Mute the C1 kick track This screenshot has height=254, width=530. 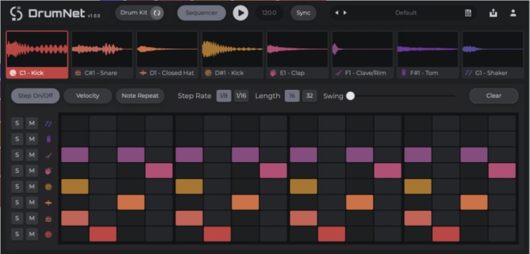tap(32, 234)
